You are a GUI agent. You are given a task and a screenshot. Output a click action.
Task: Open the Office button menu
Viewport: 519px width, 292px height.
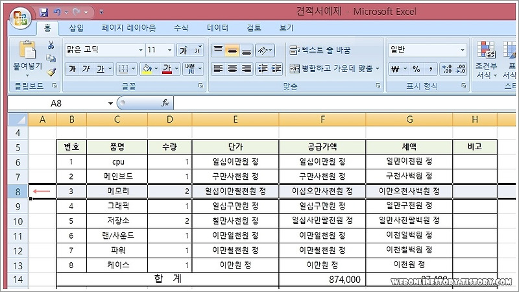pos(21,18)
